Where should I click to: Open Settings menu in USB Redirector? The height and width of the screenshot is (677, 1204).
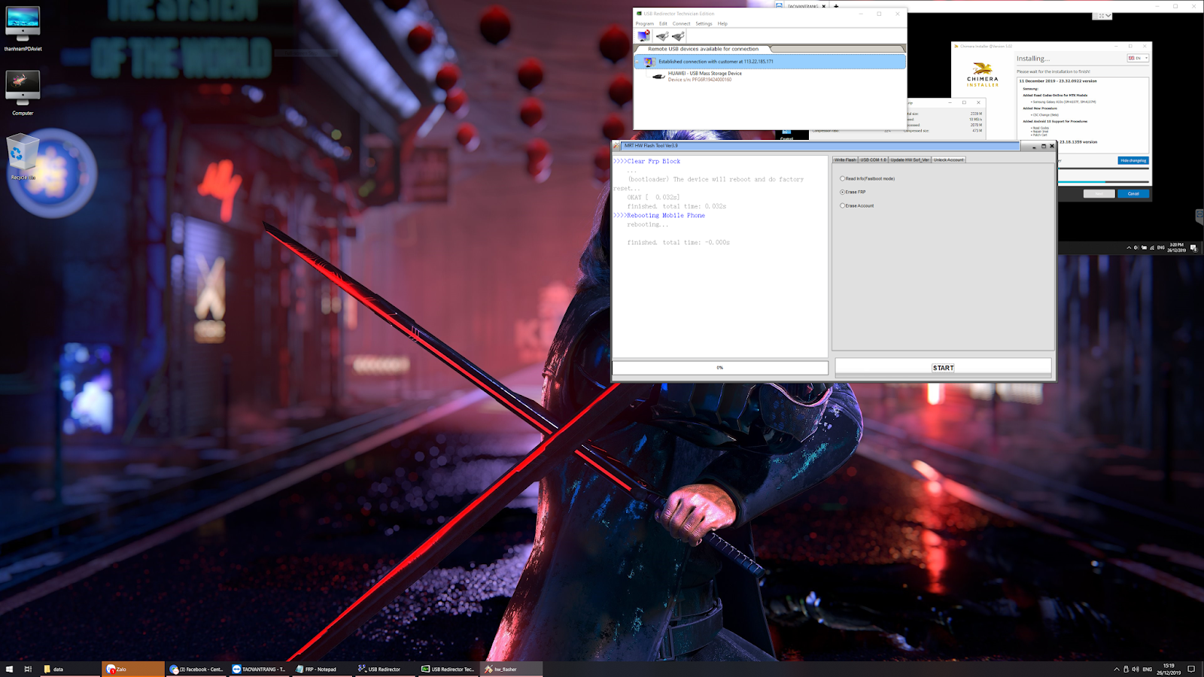(x=704, y=23)
